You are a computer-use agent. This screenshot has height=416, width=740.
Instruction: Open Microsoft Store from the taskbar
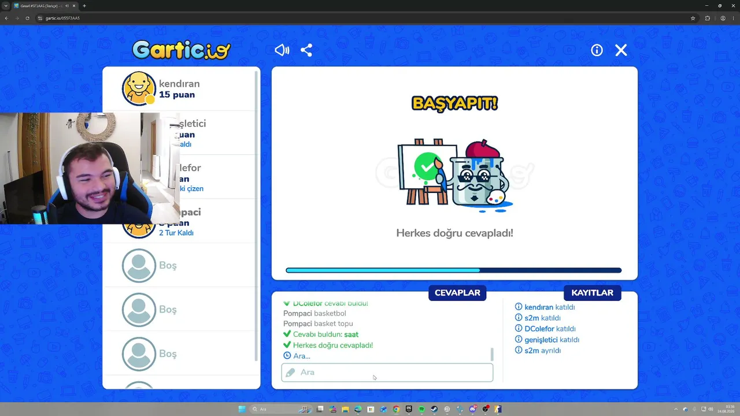pos(371,409)
